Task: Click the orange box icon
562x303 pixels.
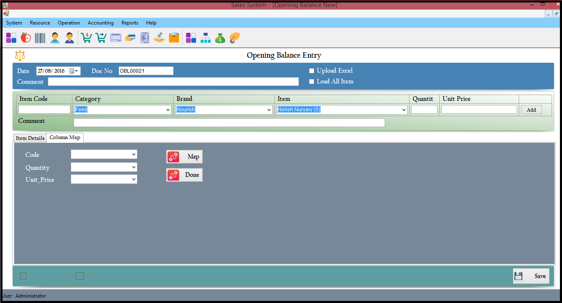Action: click(x=174, y=38)
